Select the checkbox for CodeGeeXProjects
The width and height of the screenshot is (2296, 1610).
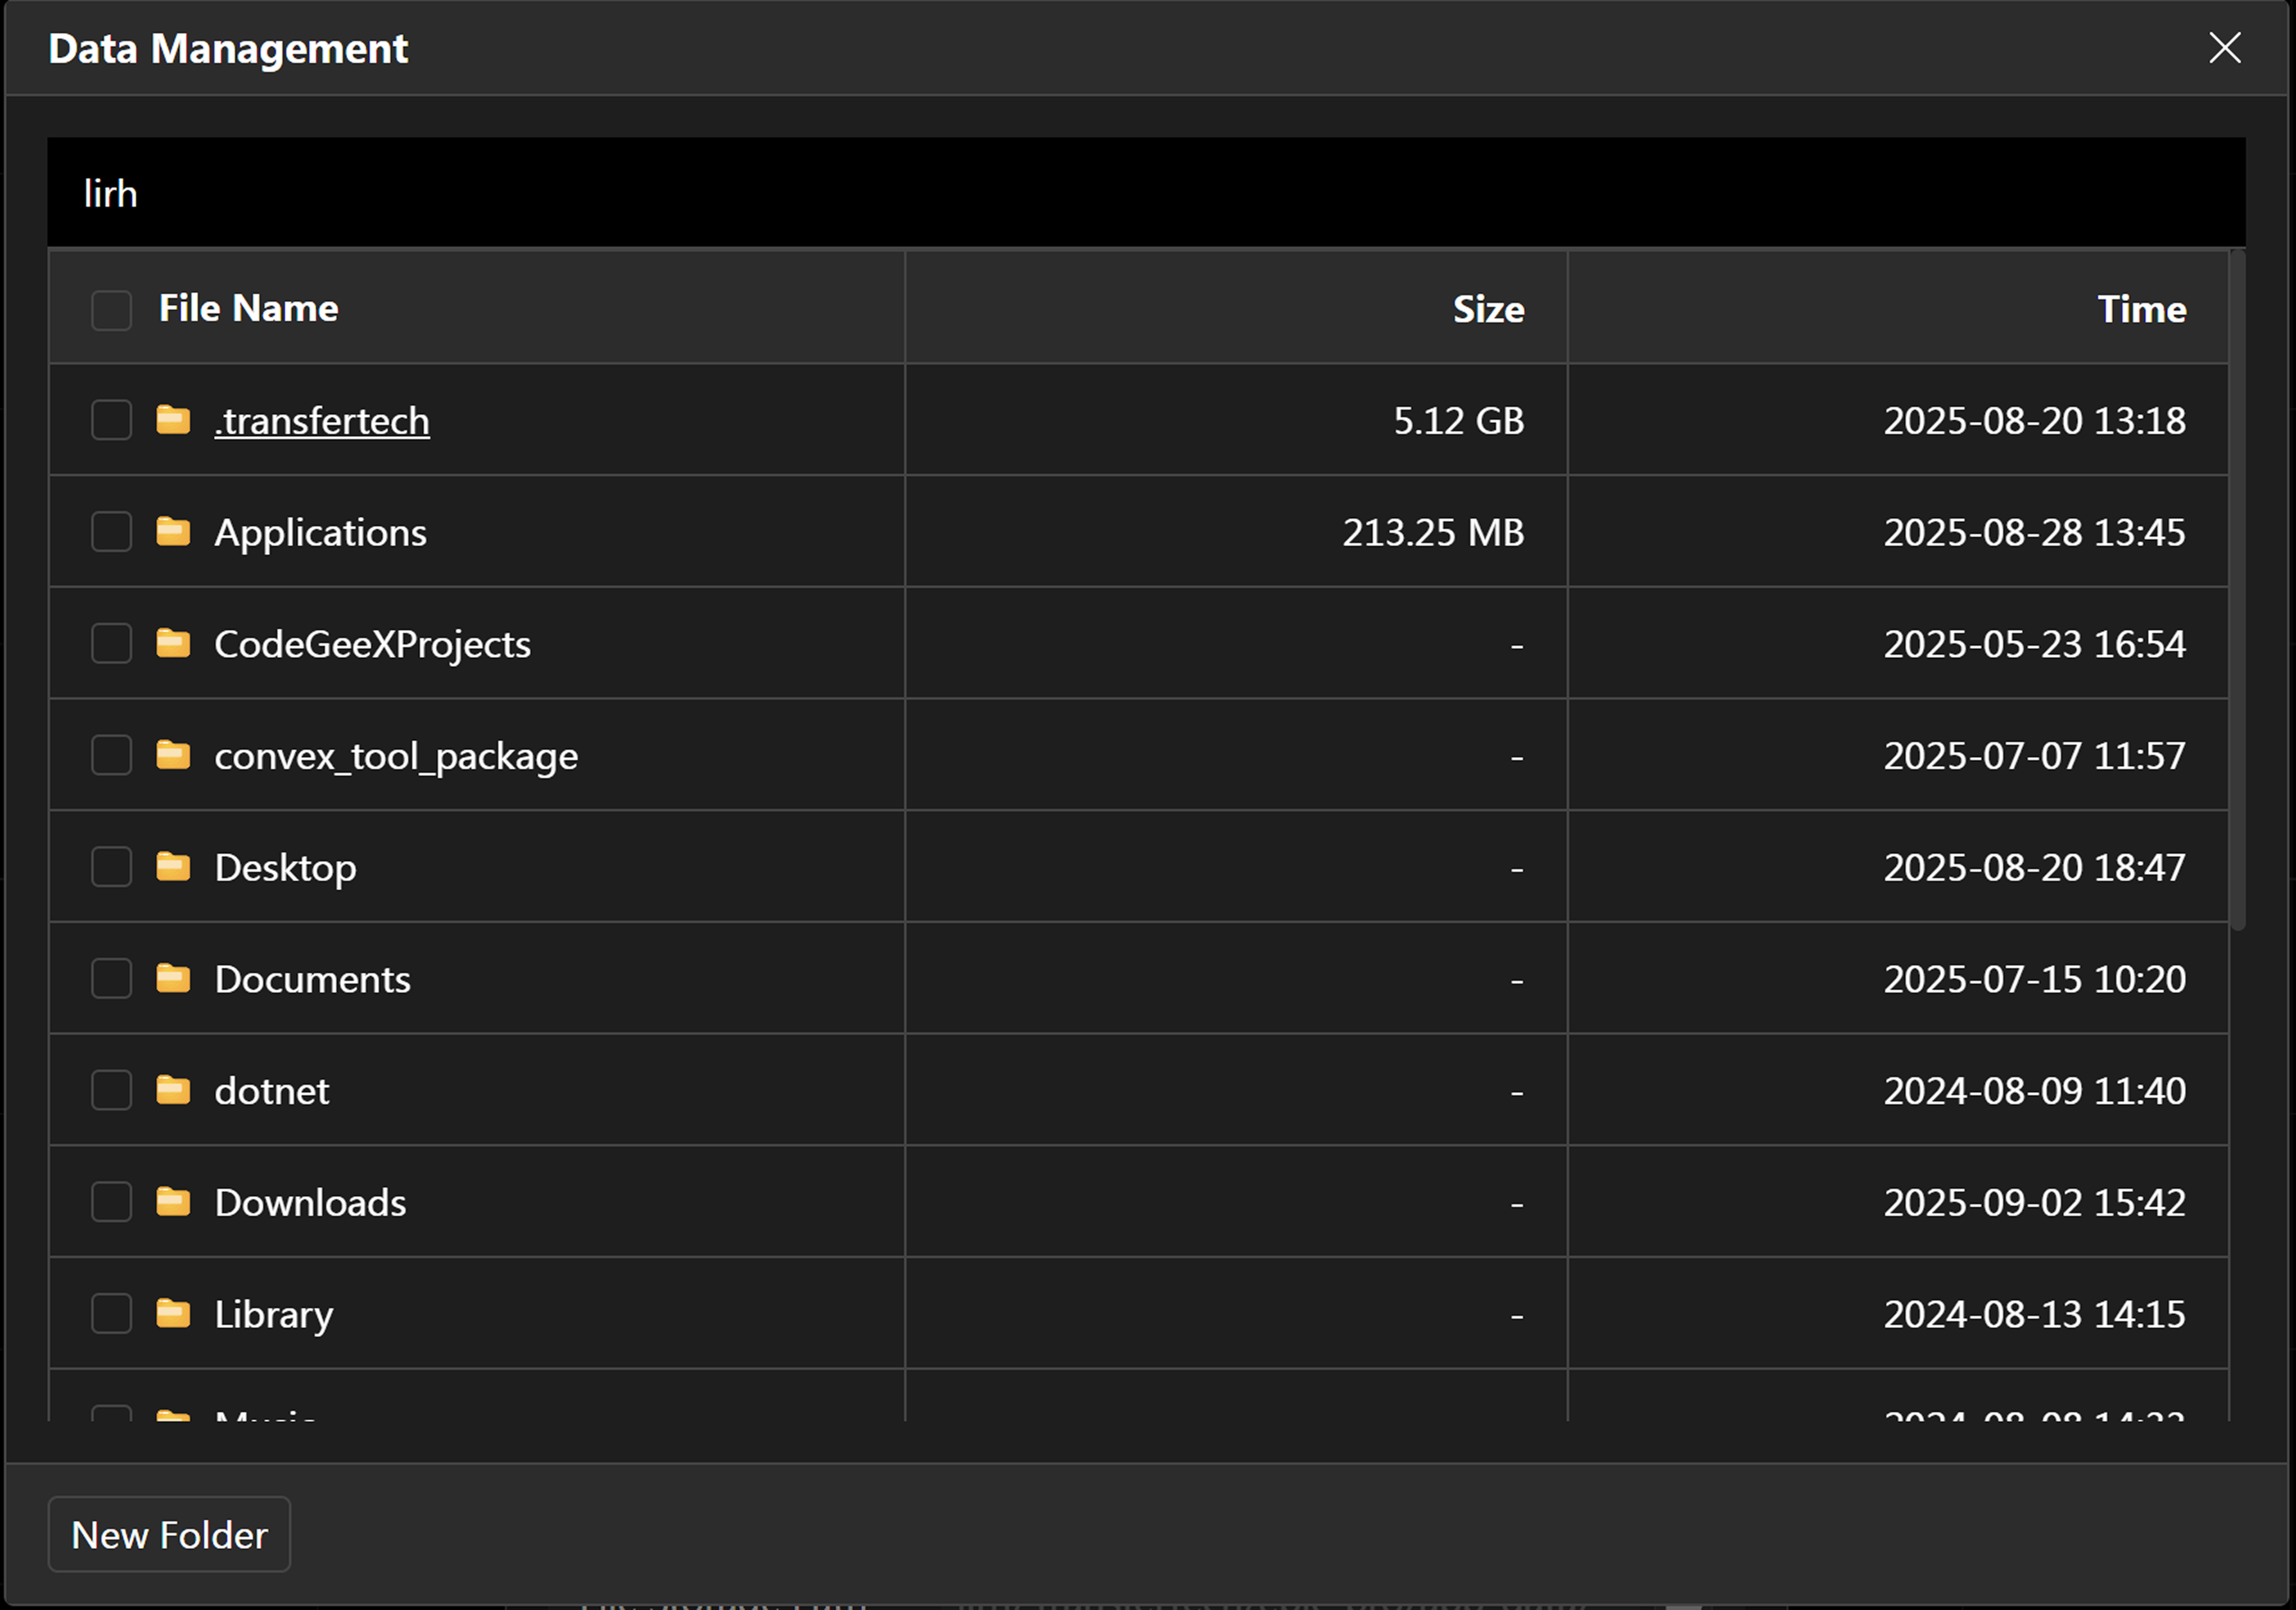point(111,644)
